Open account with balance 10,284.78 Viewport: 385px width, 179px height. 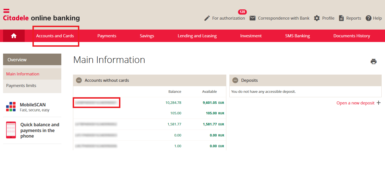[96, 103]
